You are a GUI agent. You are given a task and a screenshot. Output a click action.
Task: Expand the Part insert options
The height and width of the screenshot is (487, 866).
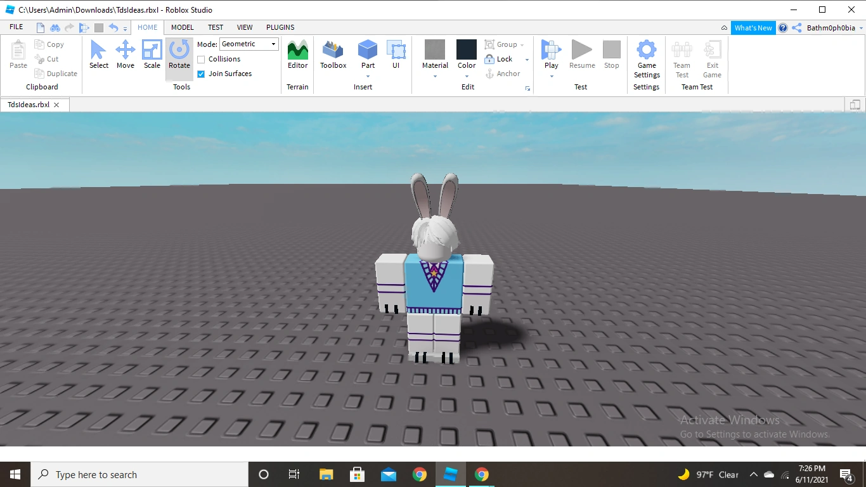tap(368, 76)
